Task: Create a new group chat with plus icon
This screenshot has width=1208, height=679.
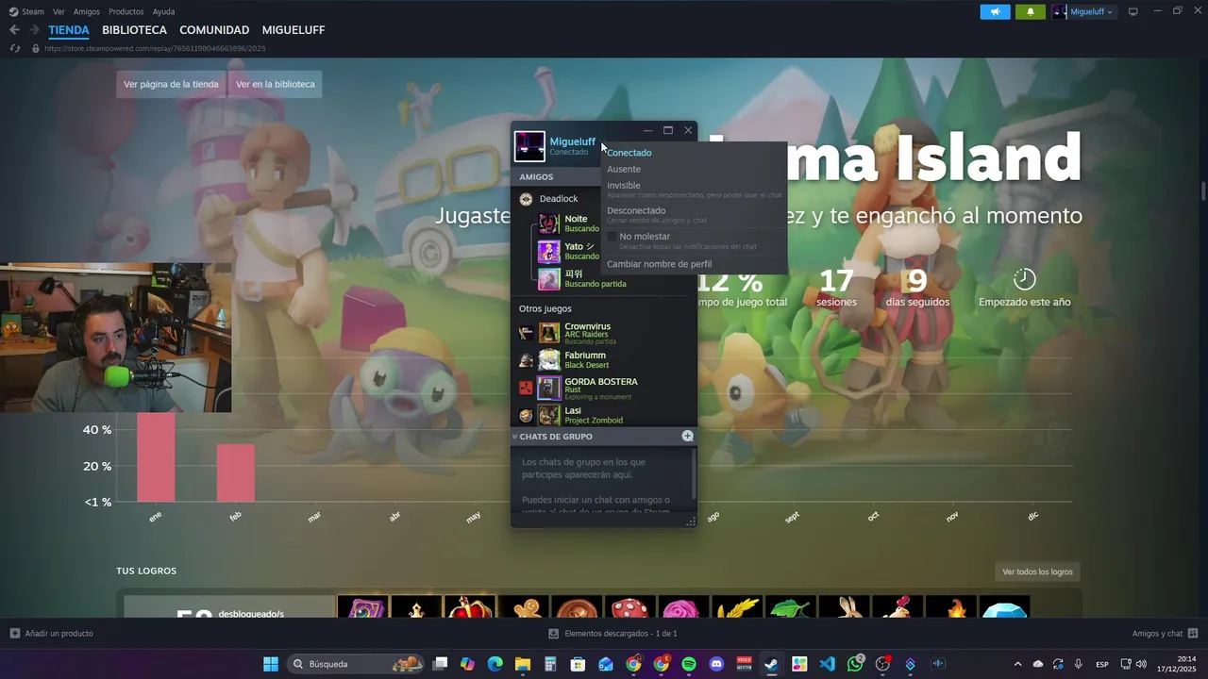Action: [687, 436]
